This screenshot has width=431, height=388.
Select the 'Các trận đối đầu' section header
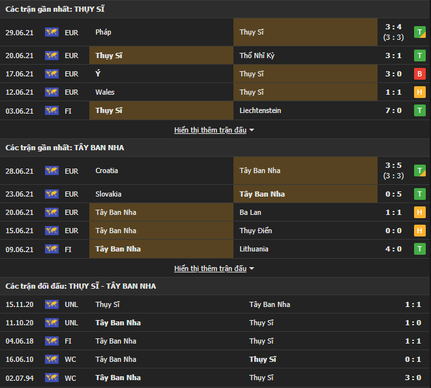(x=81, y=286)
